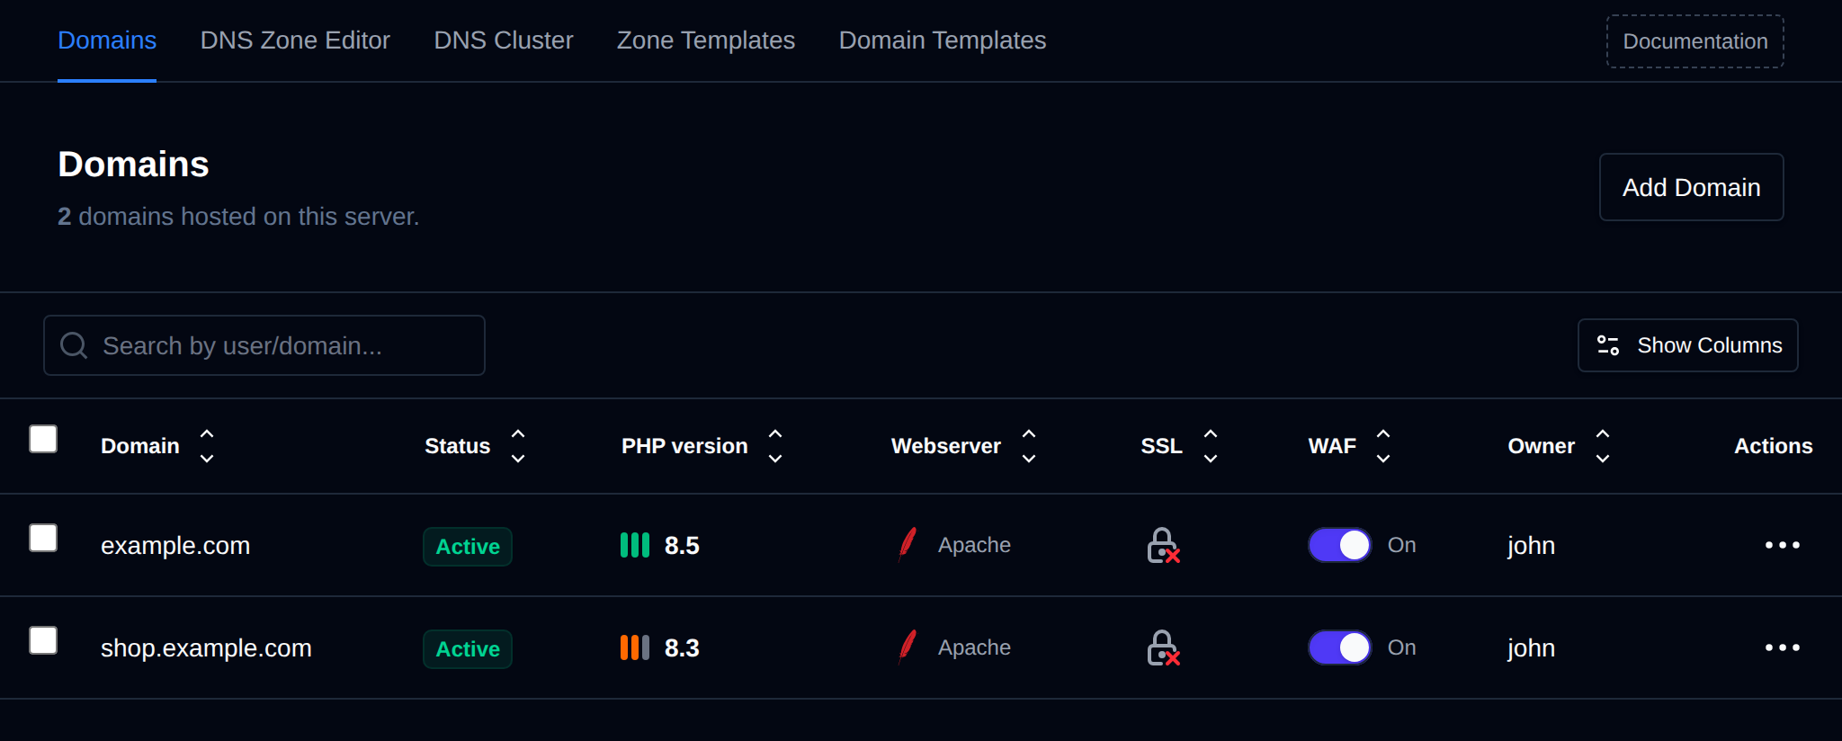Focus the Search by user/domain field
Viewport: 1842px width, 741px height.
click(x=264, y=345)
